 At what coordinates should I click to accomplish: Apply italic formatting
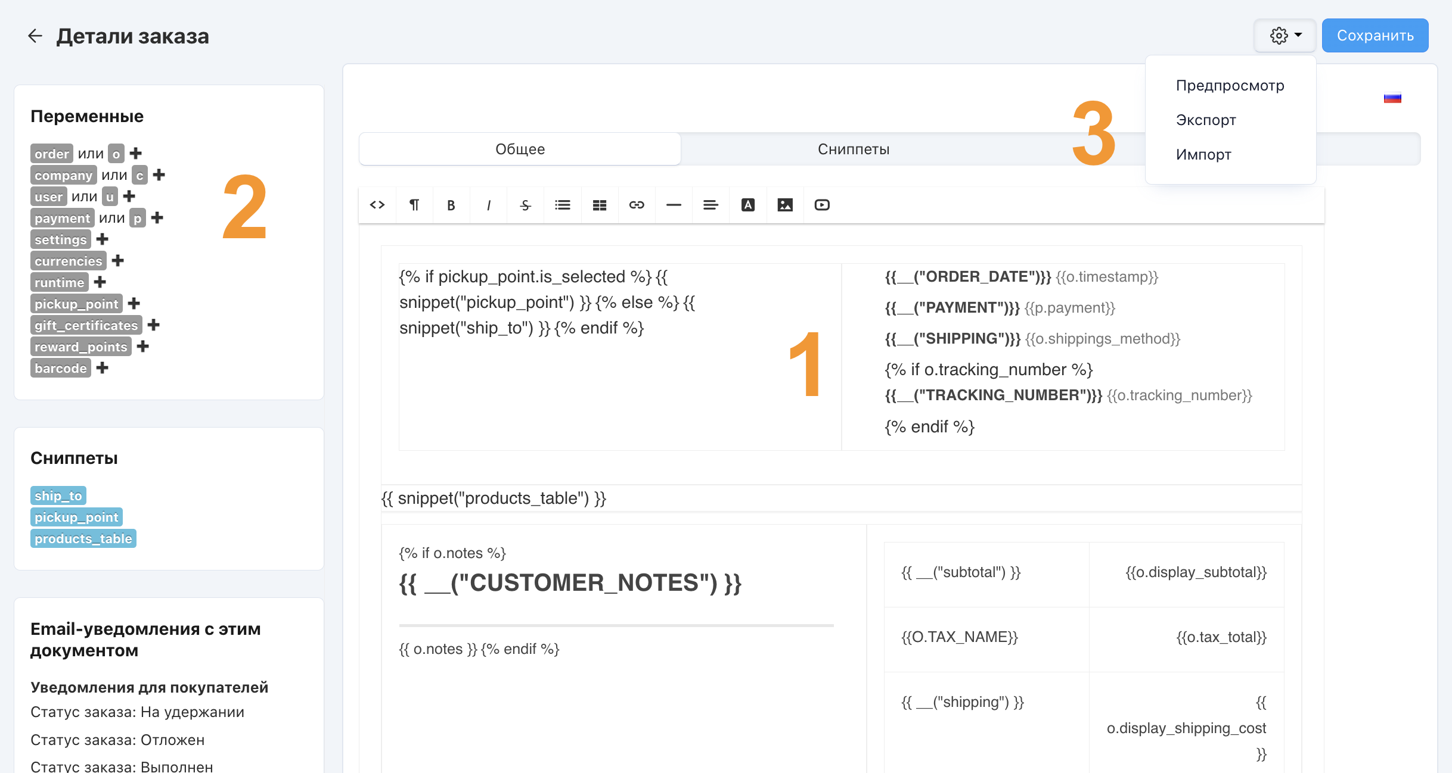click(488, 205)
